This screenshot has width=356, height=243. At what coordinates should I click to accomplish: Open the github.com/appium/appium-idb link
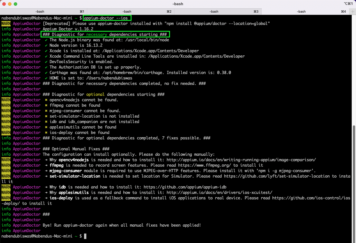(185, 187)
